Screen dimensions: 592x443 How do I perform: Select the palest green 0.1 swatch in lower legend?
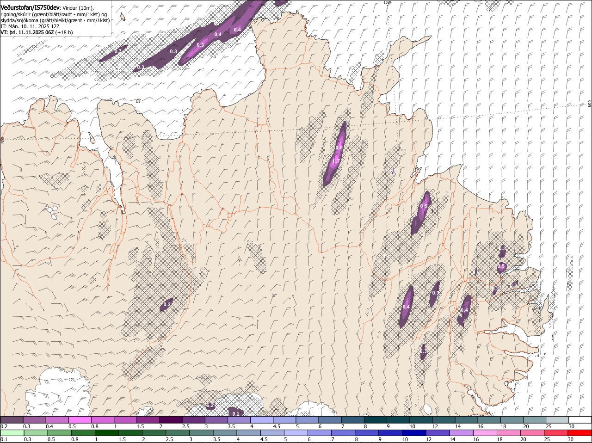(12, 433)
